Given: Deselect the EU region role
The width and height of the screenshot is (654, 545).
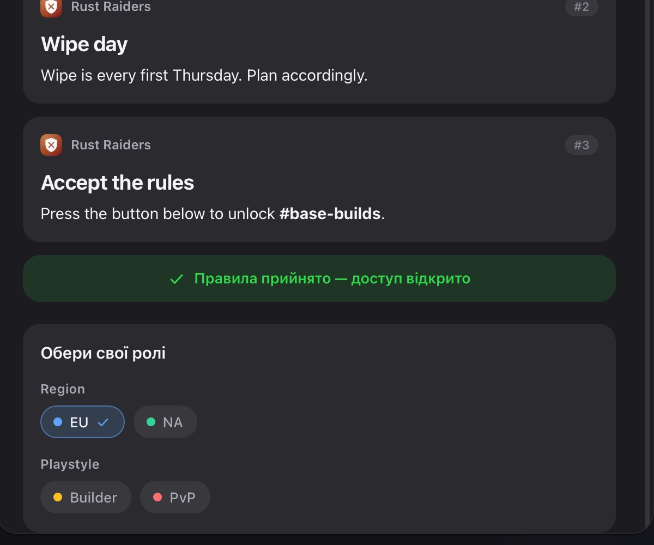Looking at the screenshot, I should tap(82, 422).
